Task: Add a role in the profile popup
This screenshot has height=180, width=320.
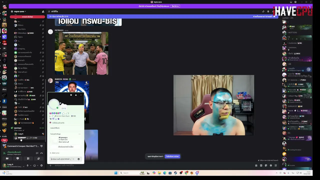Action: (x=54, y=153)
